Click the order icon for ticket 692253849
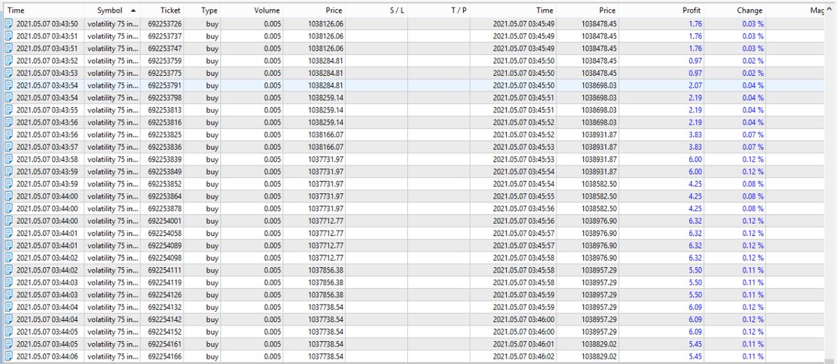This screenshot has height=364, width=837. [x=8, y=172]
